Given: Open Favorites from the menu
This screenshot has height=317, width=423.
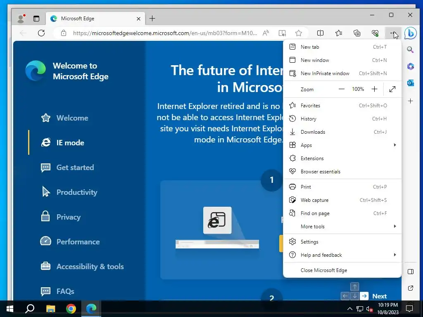Looking at the screenshot, I should [x=342, y=106].
